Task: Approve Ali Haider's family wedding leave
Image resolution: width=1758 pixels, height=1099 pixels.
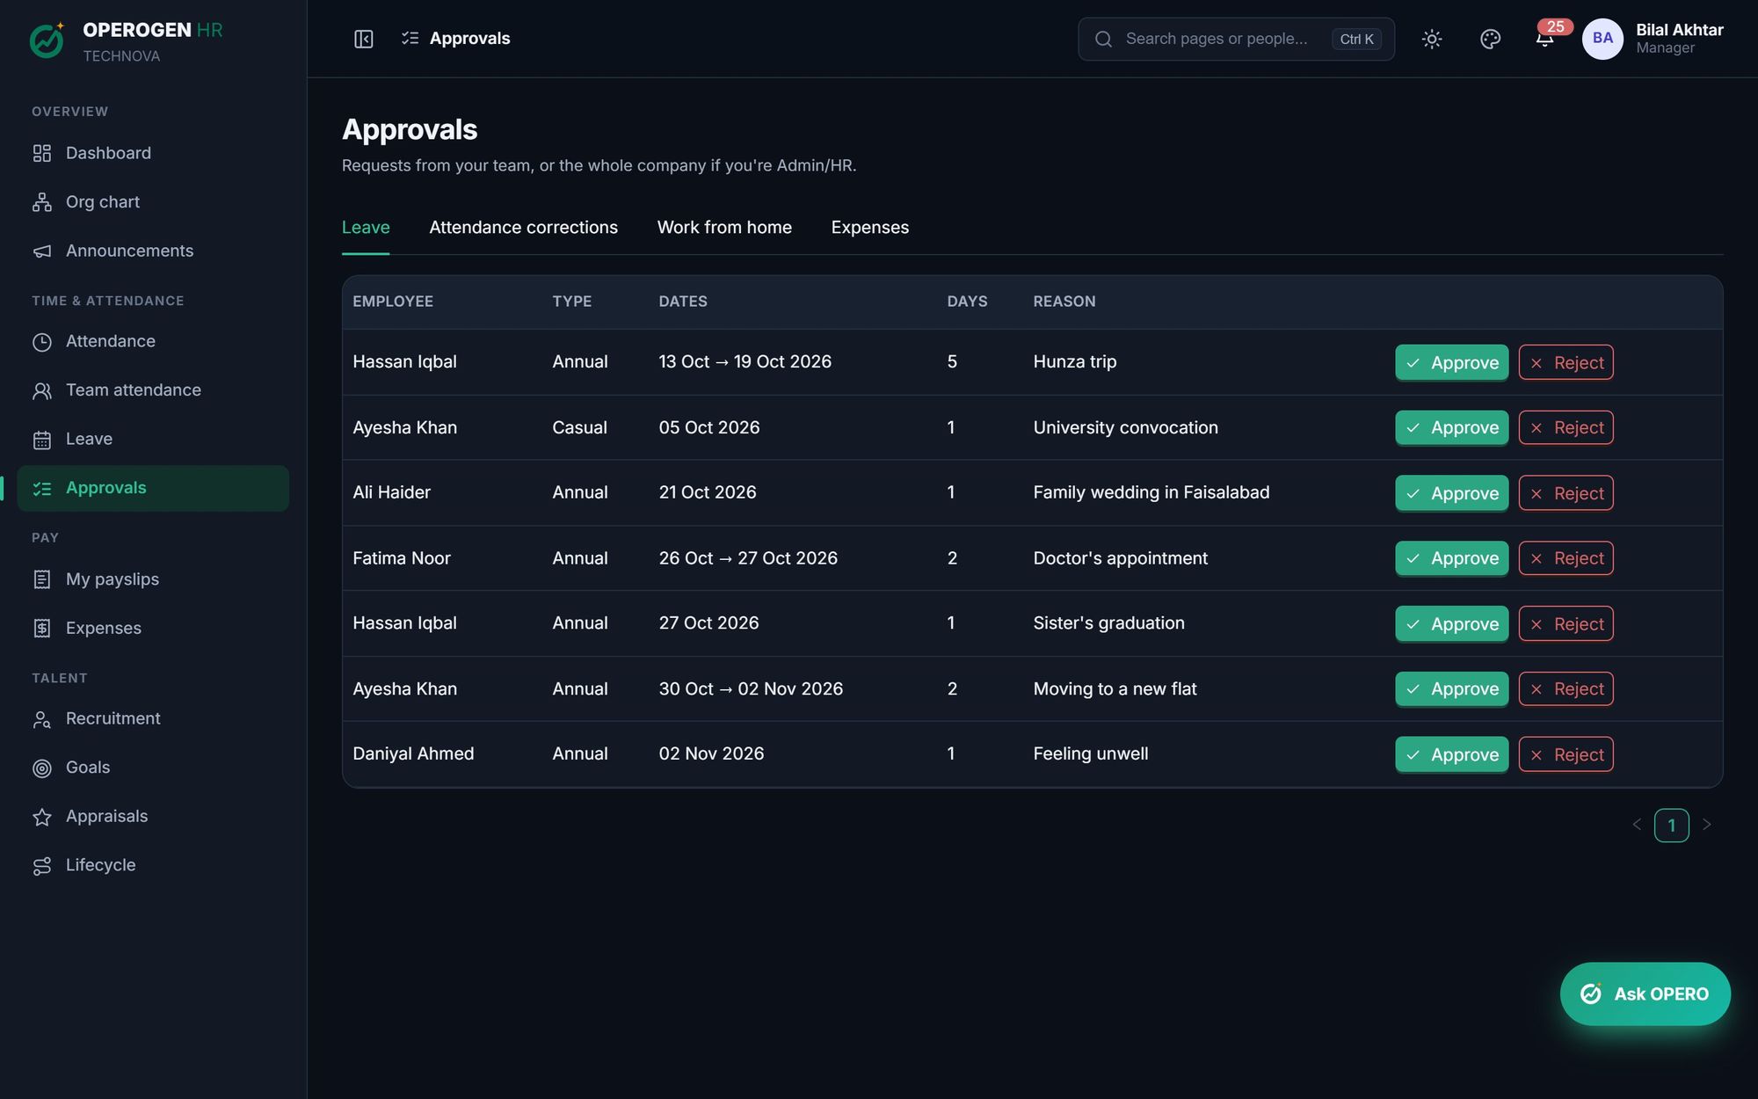Action: (x=1451, y=493)
